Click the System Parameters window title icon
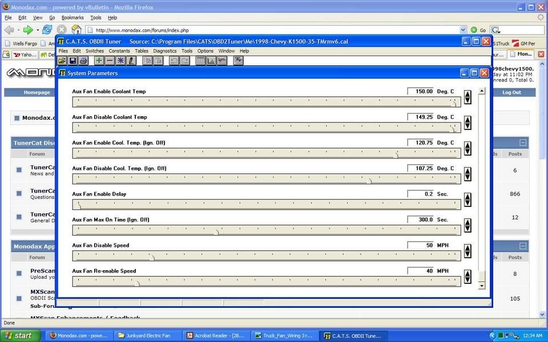Viewport: 548px width, 342px height. click(x=63, y=73)
